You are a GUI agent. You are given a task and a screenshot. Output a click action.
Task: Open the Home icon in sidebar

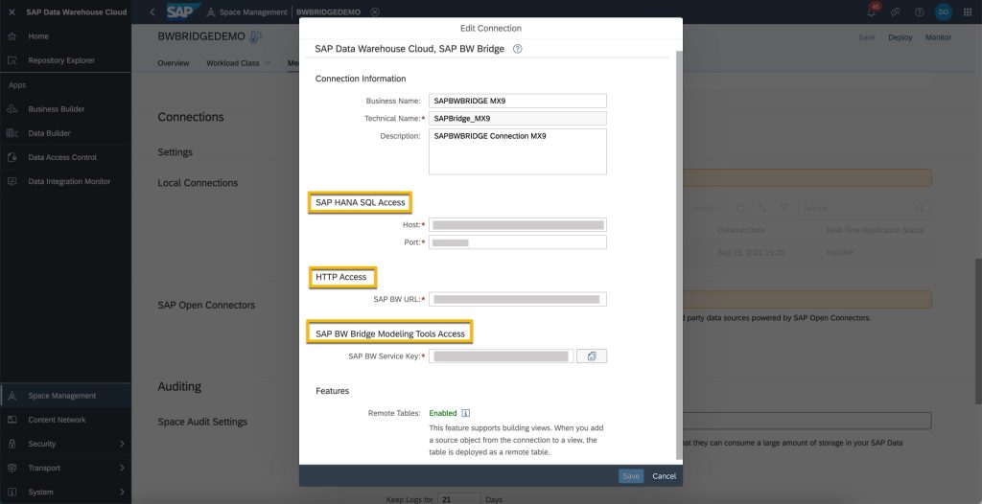[x=12, y=36]
